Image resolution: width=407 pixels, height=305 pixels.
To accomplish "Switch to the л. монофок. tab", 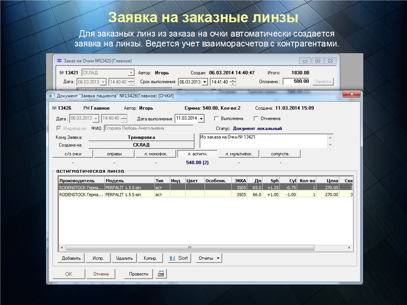I will click(155, 154).
